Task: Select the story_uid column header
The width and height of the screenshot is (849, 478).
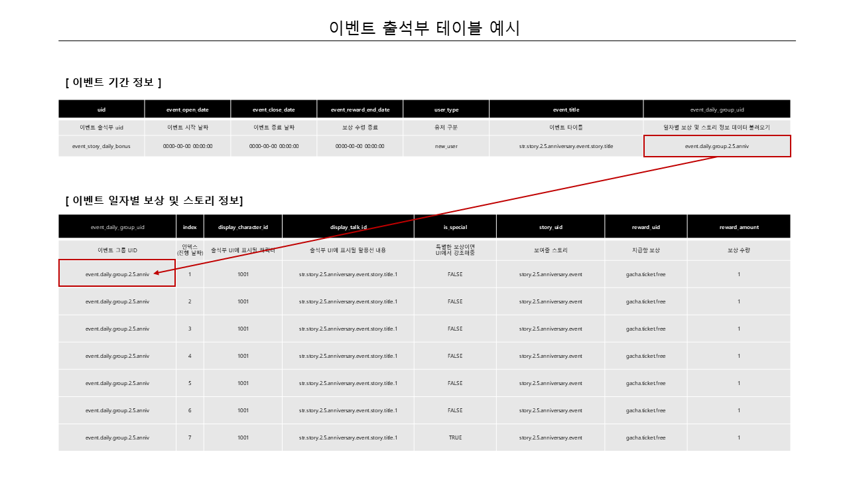Action: pyautogui.click(x=551, y=227)
